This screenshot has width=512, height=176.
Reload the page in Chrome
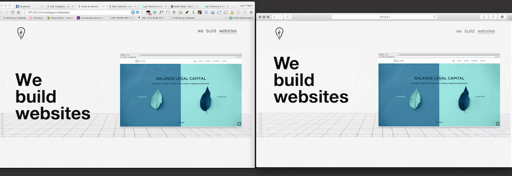[x=13, y=12]
